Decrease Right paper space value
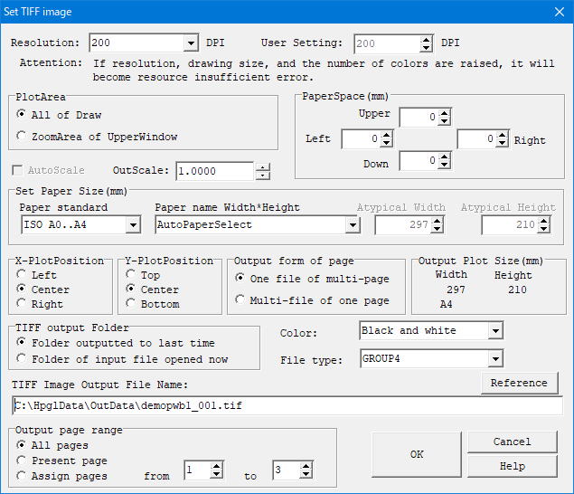This screenshot has width=574, height=494. point(503,143)
